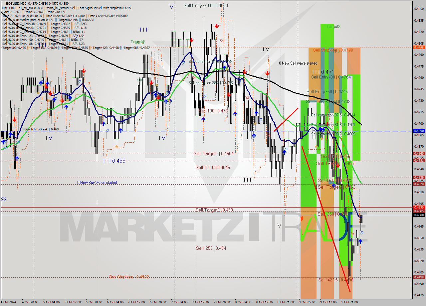The image size is (426, 306).
Task: Select the red 0.4498 price tag
Action: click(419, 277)
